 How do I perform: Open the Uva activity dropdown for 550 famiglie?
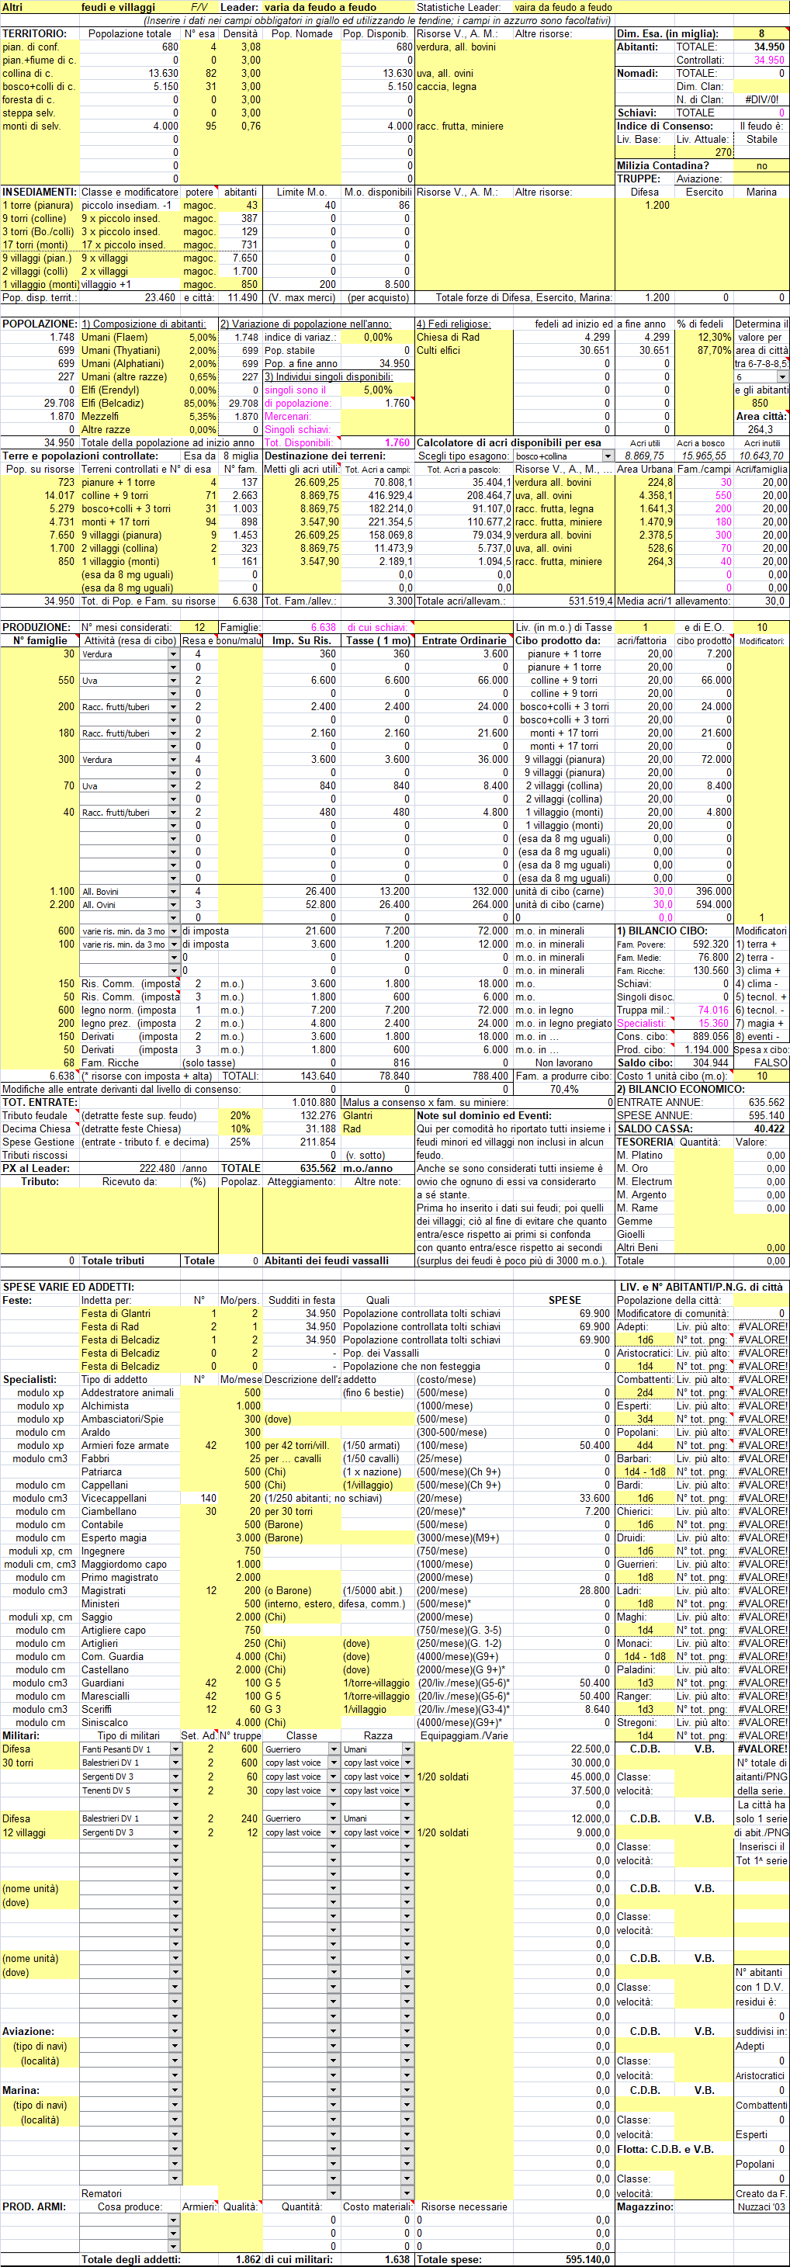(173, 681)
